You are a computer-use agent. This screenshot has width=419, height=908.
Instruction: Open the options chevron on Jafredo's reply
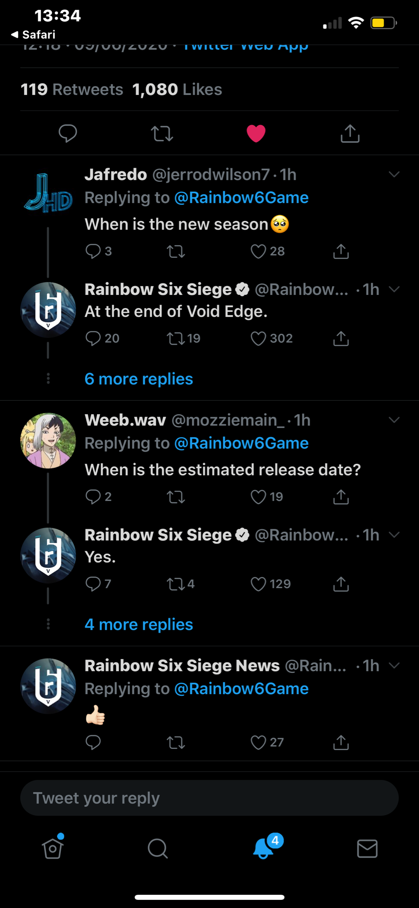coord(394,174)
